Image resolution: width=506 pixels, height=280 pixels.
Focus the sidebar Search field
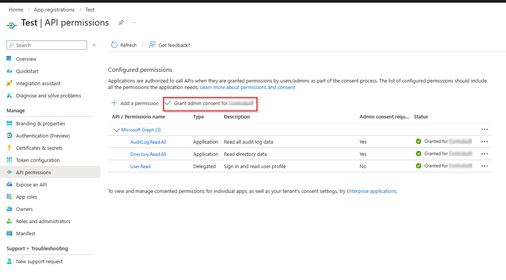pyautogui.click(x=47, y=45)
